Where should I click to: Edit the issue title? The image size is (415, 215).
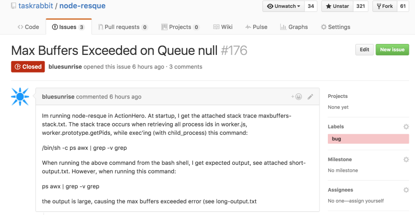(364, 50)
